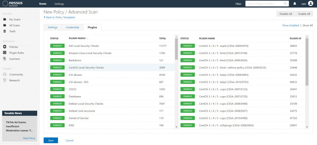Click plugin bind / selinux-policy (CESA-2008:0533)
This screenshot has height=145, width=317.
point(232,67)
